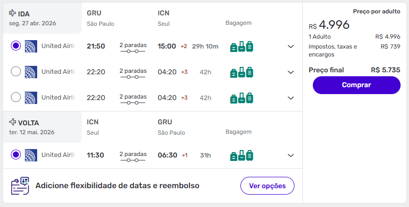The image size is (409, 207).
Task: Click United logo on 11:30 return flight
Action: [31, 155]
